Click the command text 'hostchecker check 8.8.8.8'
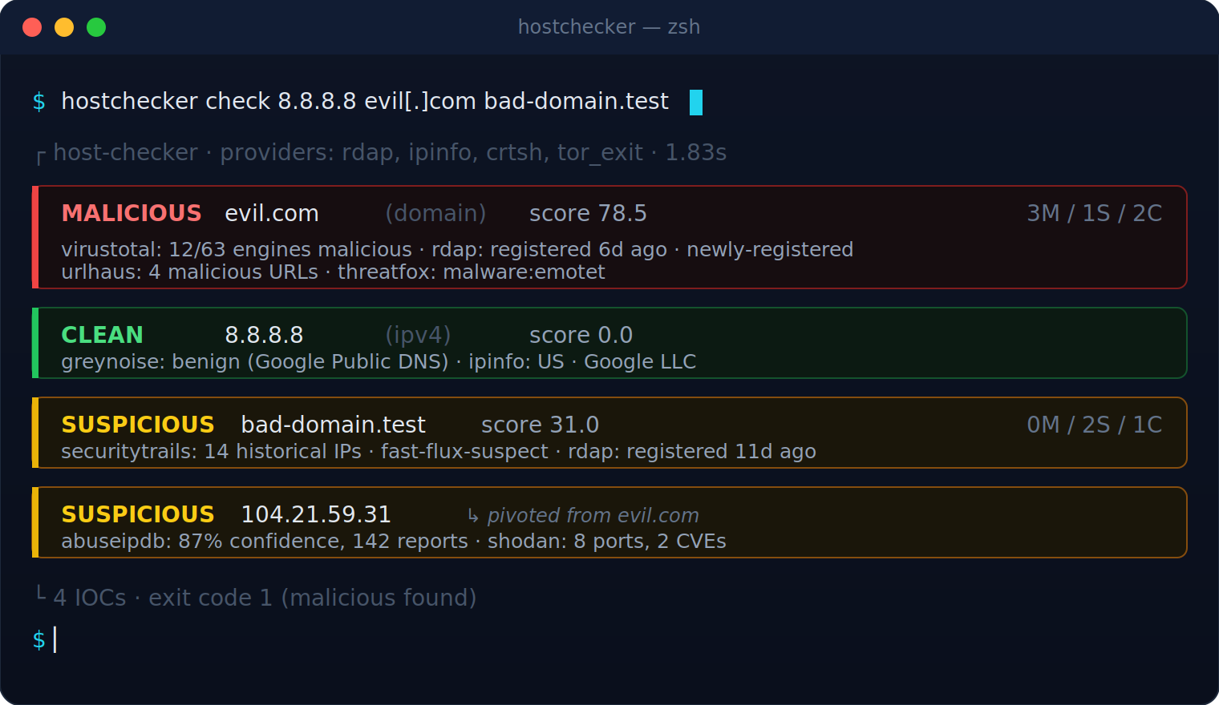 pyautogui.click(x=209, y=102)
